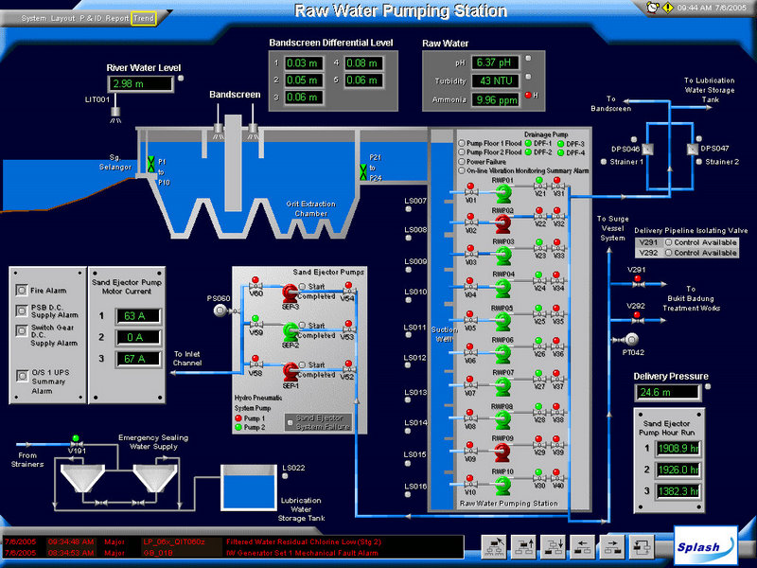Click the previous page left-arrow navigation button
Screen dimensions: 757x568
coord(583,547)
